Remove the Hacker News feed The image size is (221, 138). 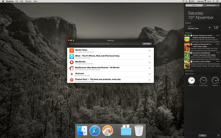click(149, 51)
